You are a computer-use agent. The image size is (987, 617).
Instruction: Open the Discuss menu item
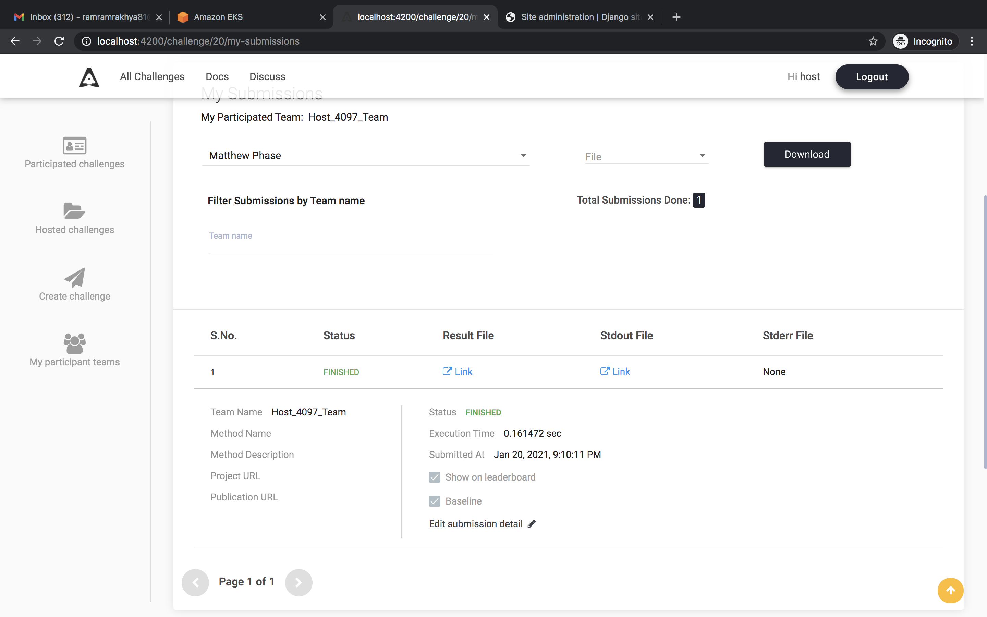267,77
